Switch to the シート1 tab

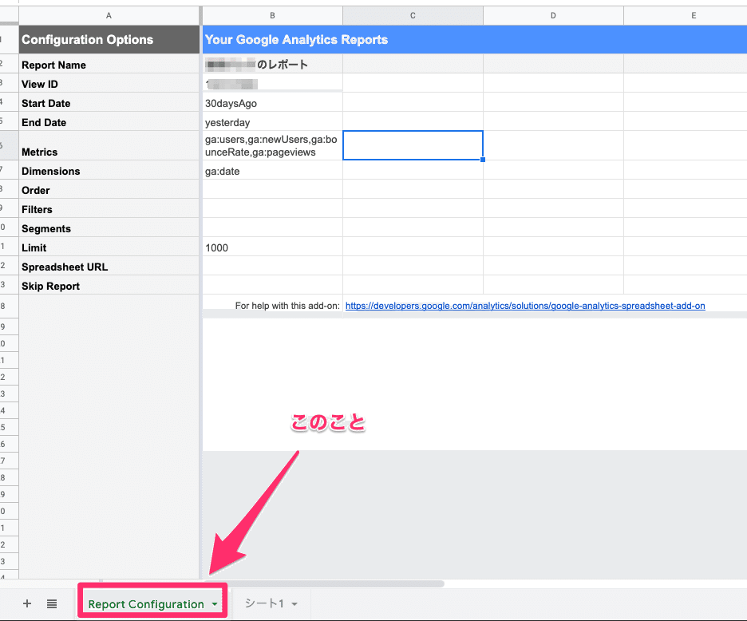(x=264, y=603)
